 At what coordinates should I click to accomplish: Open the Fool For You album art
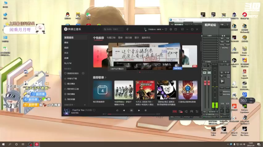point(67,111)
